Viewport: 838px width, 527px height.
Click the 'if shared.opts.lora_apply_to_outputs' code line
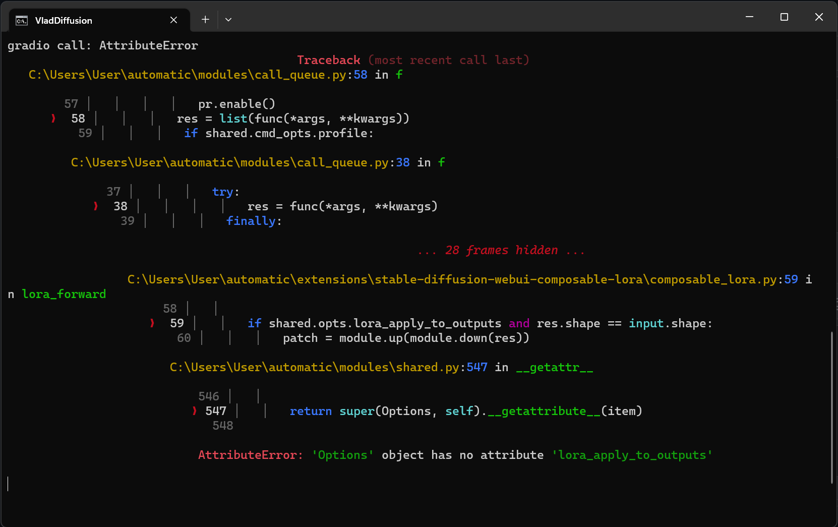pyautogui.click(x=481, y=323)
